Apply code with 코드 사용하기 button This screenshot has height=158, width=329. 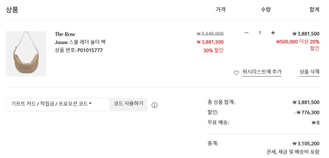click(128, 103)
